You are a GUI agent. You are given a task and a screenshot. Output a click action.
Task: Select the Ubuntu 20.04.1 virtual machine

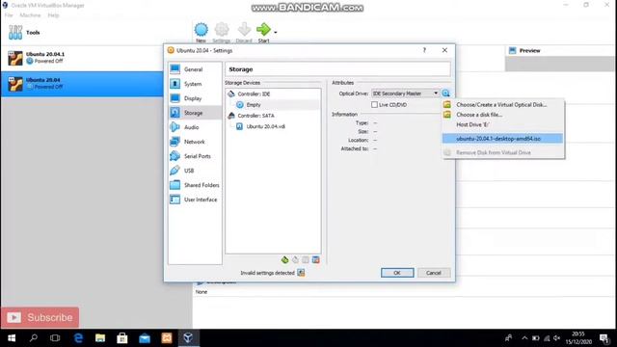(82, 58)
